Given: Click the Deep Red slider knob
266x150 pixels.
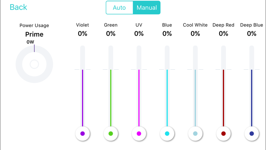Looking at the screenshot, I should click(x=223, y=134).
